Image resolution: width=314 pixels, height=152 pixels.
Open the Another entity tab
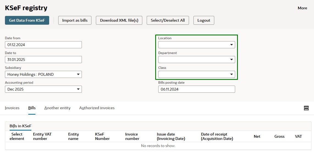[57, 108]
